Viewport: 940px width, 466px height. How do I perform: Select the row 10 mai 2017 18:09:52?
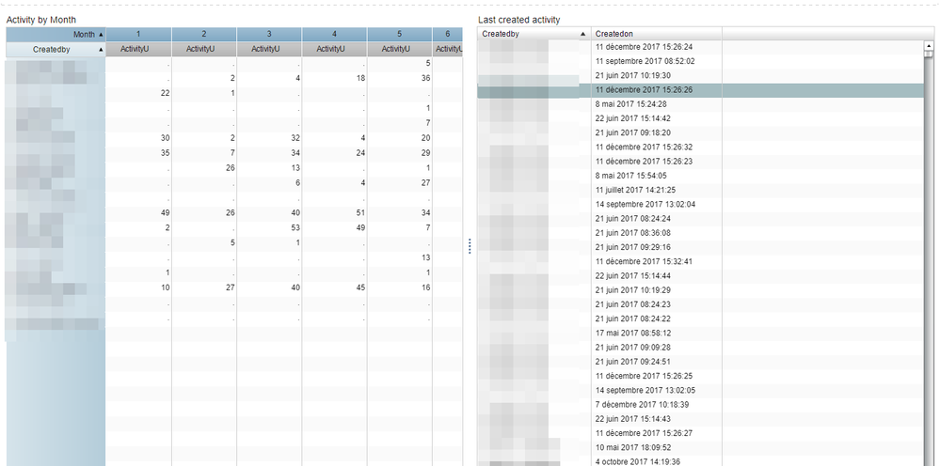(701, 447)
